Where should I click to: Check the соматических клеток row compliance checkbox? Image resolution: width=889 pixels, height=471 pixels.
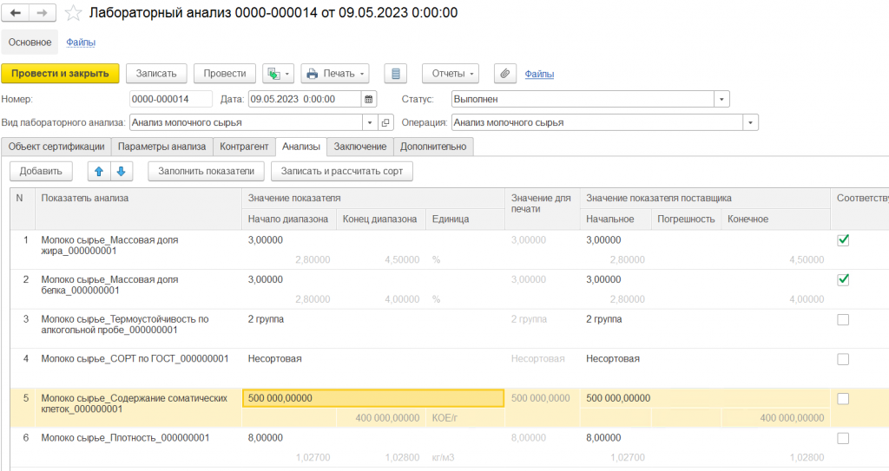843,399
